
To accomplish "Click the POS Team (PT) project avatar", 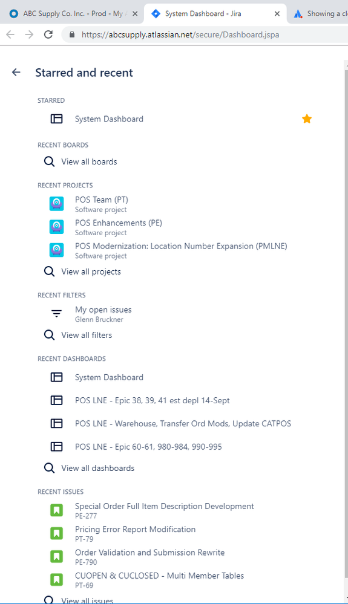I will (57, 204).
